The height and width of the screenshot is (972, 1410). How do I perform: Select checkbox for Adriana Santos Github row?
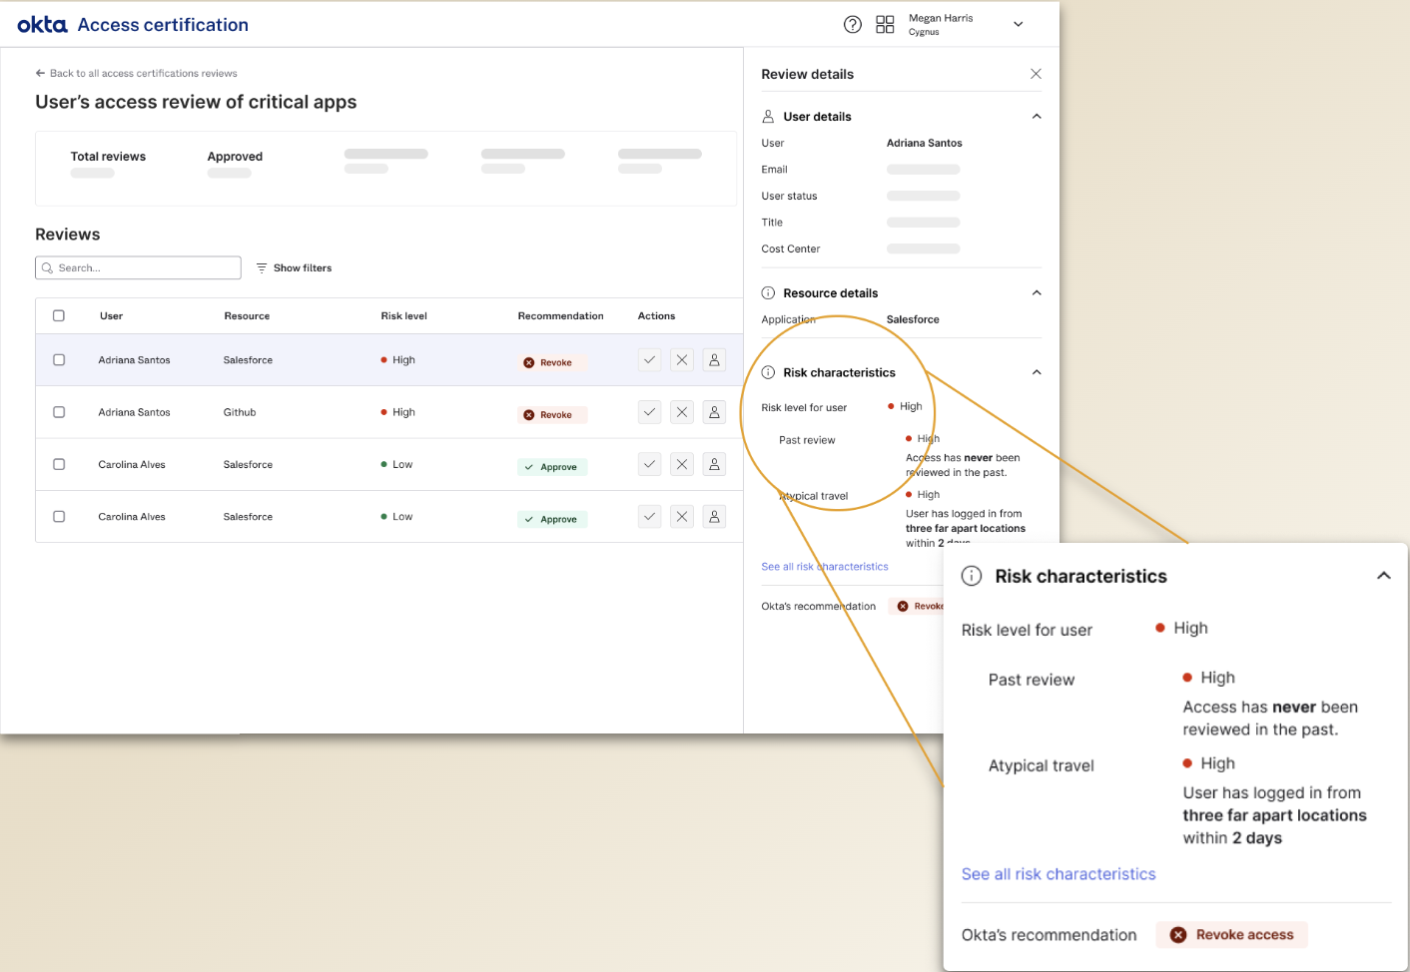click(59, 412)
